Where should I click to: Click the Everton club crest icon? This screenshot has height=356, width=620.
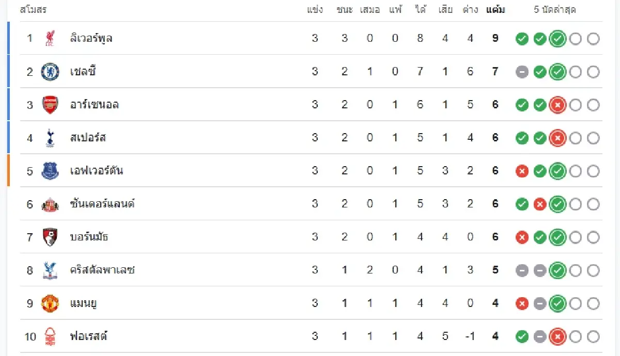tap(50, 171)
